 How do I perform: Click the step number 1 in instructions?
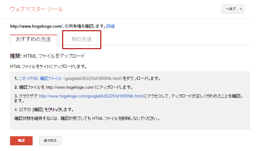tap(16, 78)
